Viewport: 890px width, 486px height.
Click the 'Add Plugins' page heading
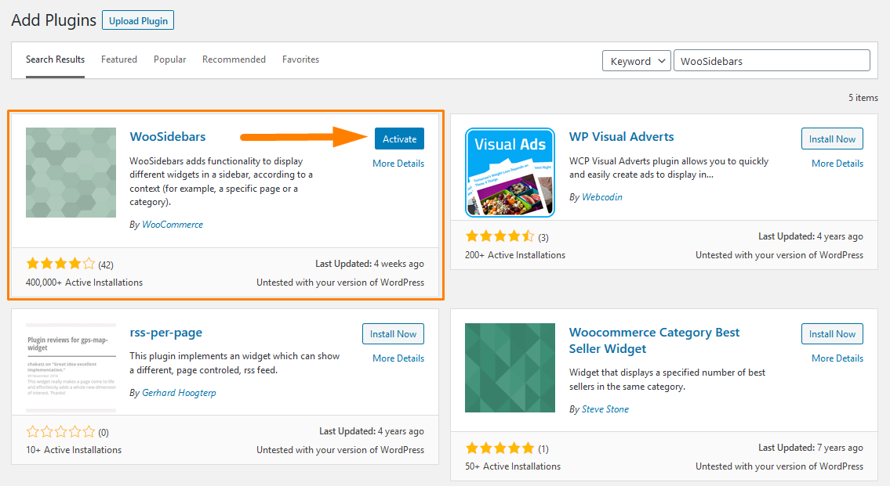[x=54, y=20]
